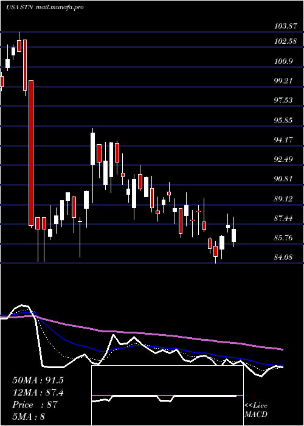Click the 89.12 price axis label
Image resolution: width=304 pixels, height=426 pixels.
tap(283, 199)
